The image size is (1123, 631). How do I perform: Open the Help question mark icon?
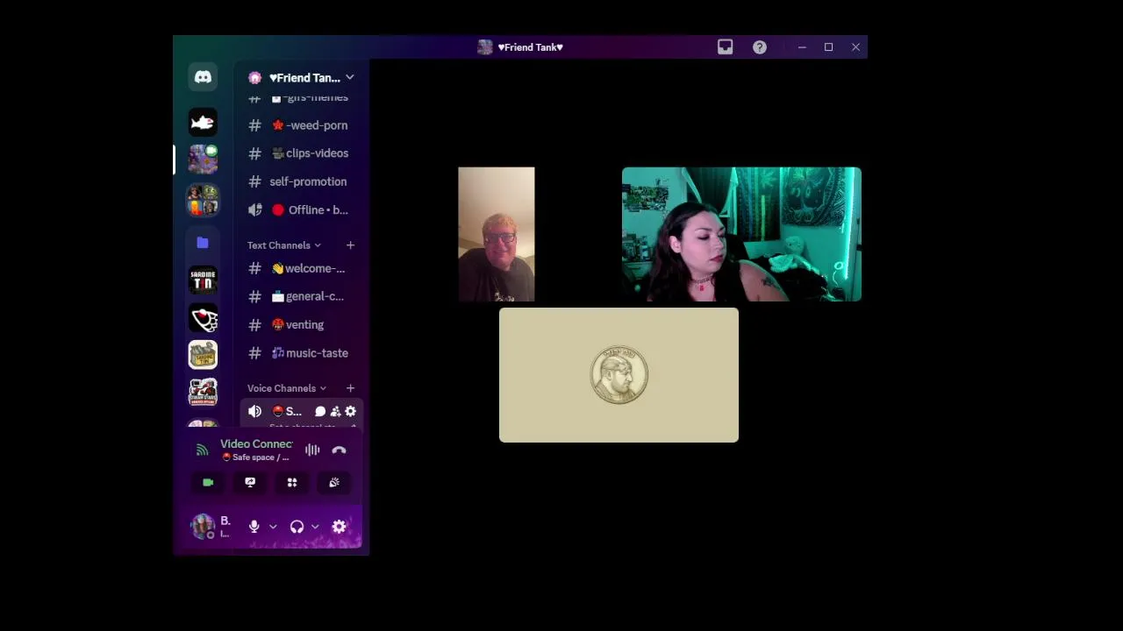point(760,47)
